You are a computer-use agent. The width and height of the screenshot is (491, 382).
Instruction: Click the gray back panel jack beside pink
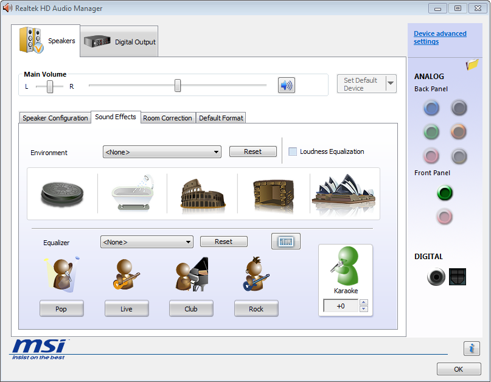pos(459,156)
